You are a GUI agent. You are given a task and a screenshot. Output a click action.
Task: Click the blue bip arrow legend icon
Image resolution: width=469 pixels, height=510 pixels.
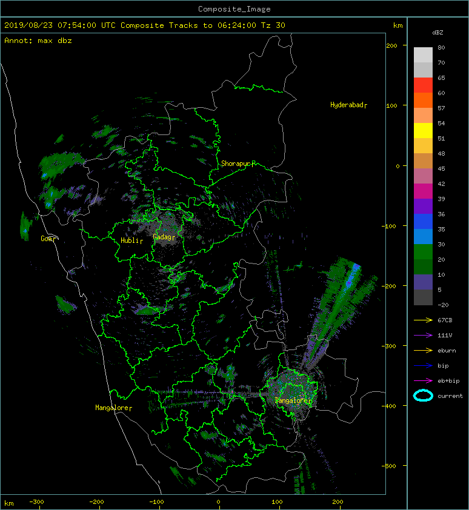[423, 366]
